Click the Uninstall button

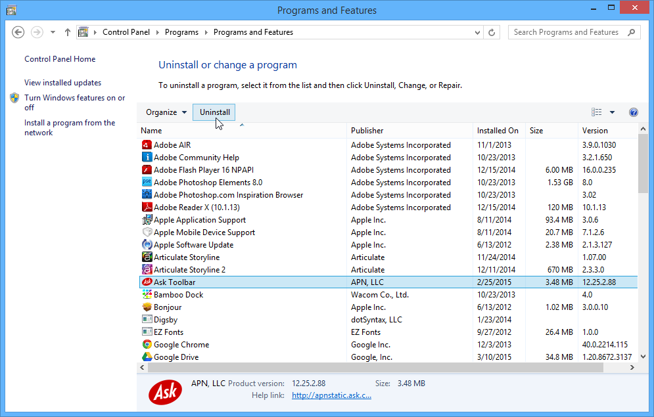(x=214, y=112)
